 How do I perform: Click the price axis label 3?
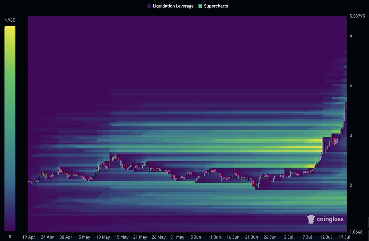[x=351, y=136]
